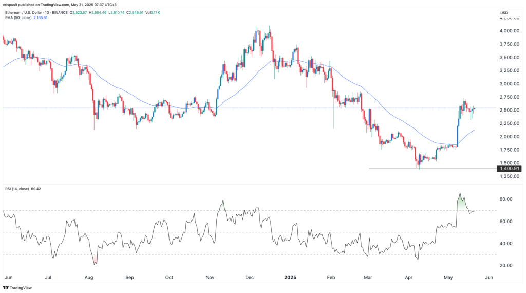The image size is (526, 293).
Task: Click the Nov label on the time axis
Action: pyautogui.click(x=211, y=277)
